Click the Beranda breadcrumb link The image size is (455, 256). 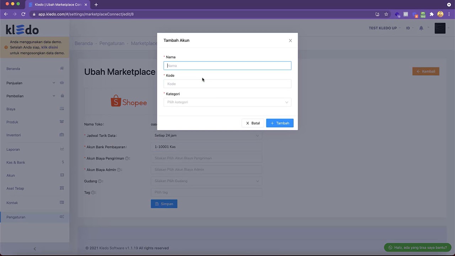[84, 43]
